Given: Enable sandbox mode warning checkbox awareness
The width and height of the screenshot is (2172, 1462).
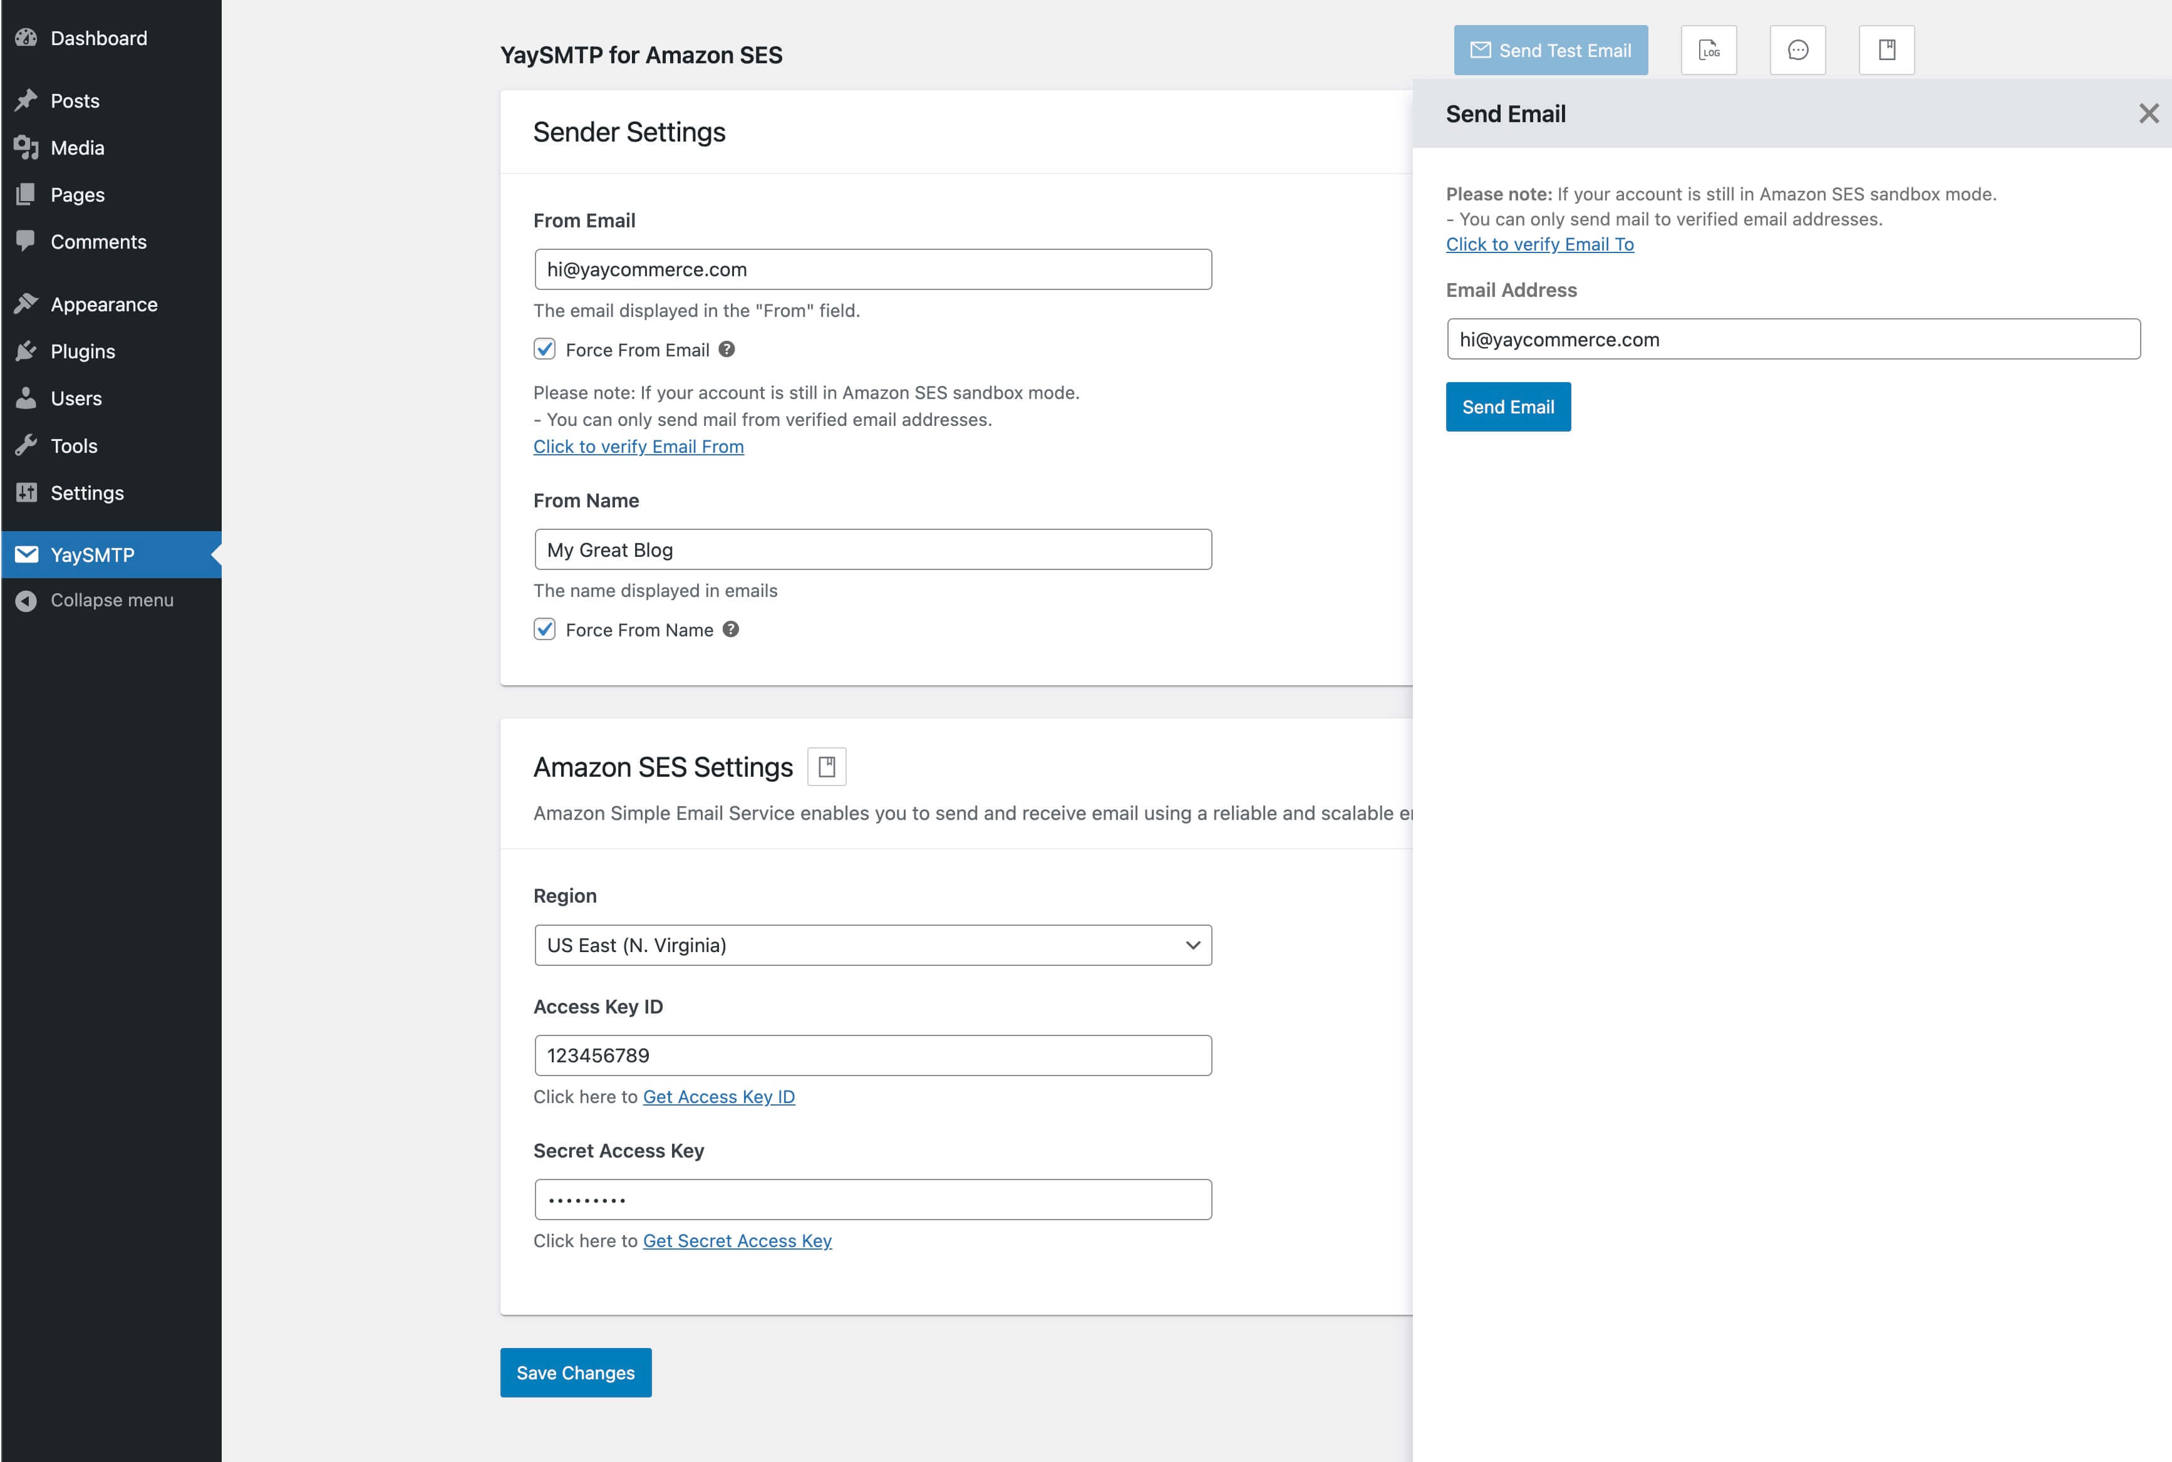Looking at the screenshot, I should (545, 349).
